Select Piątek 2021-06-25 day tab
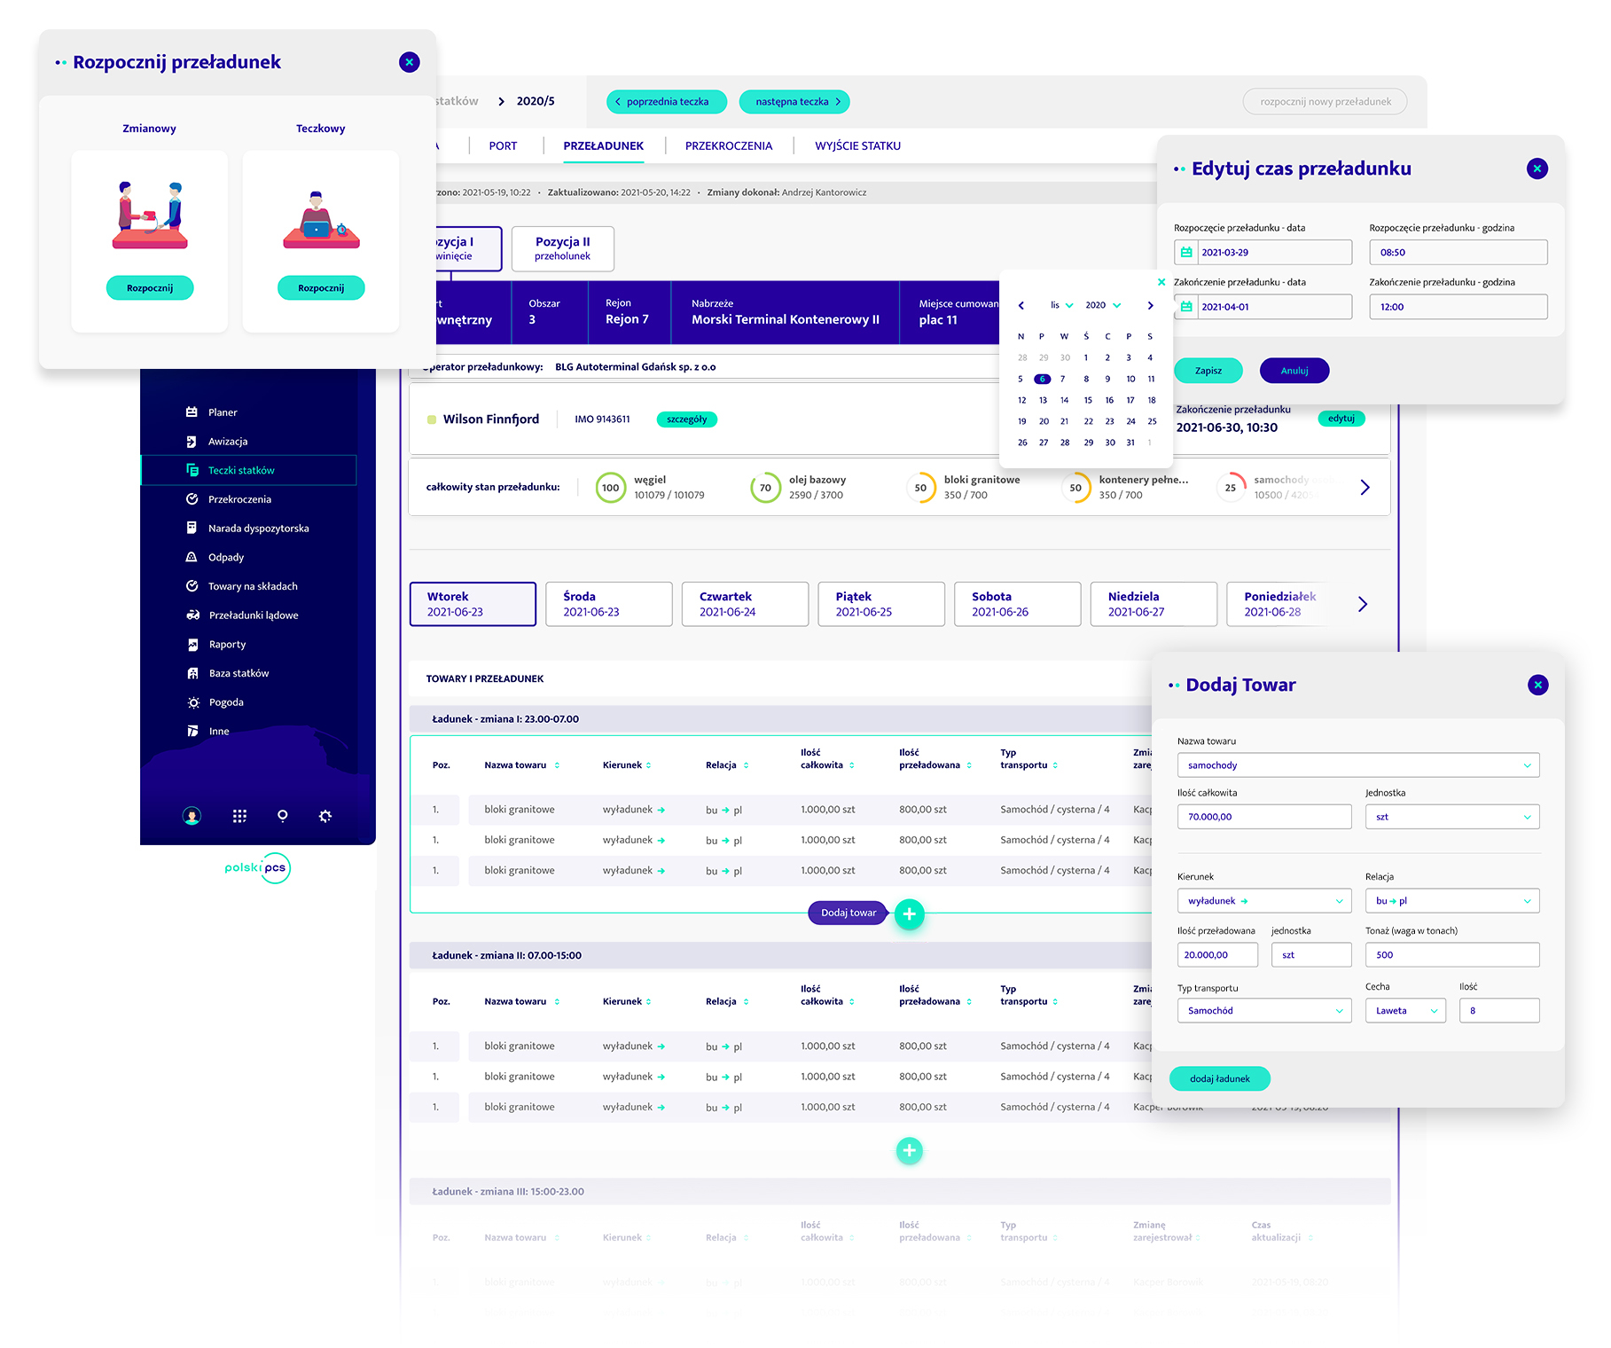Viewport: 1611px width, 1348px height. pos(881,604)
